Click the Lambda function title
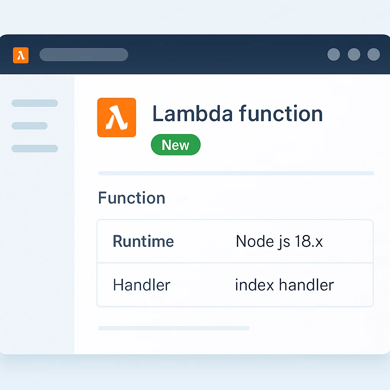This screenshot has height=390, width=390. coord(238,114)
